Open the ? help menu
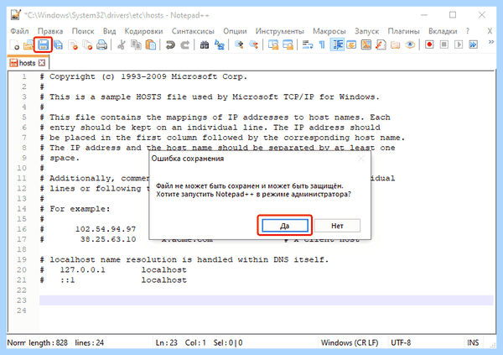Screen dimensions: 503x355 click(x=468, y=31)
